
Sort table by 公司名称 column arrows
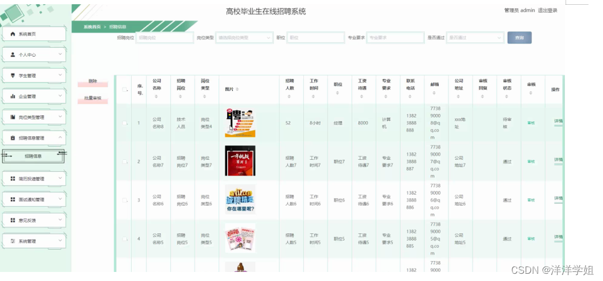click(156, 96)
